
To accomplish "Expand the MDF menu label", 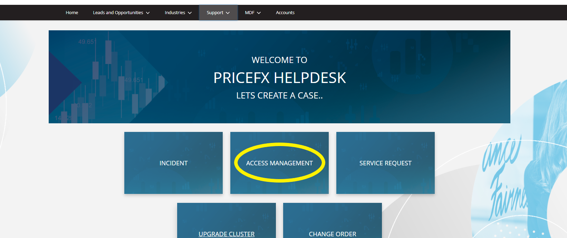I will click(250, 12).
